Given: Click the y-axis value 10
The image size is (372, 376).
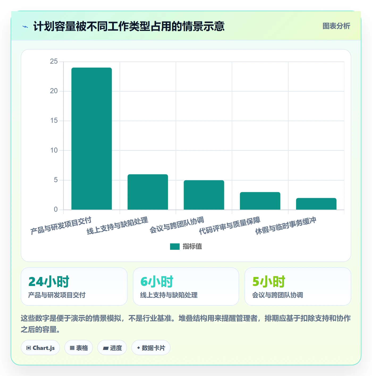Looking at the screenshot, I should pos(54,150).
